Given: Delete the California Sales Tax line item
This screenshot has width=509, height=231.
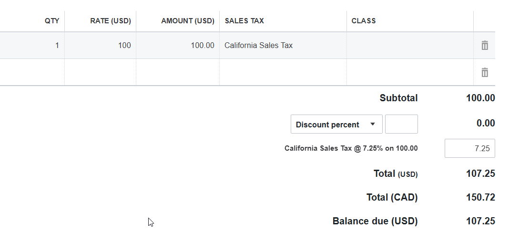Looking at the screenshot, I should pyautogui.click(x=484, y=45).
